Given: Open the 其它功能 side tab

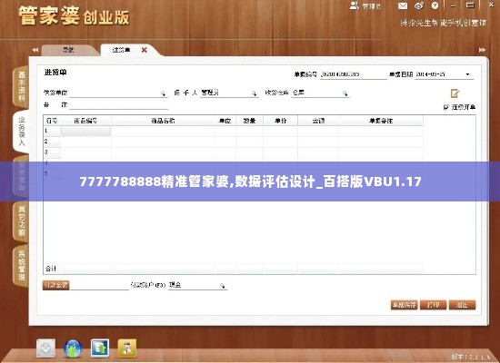Looking at the screenshot, I should pyautogui.click(x=21, y=221).
